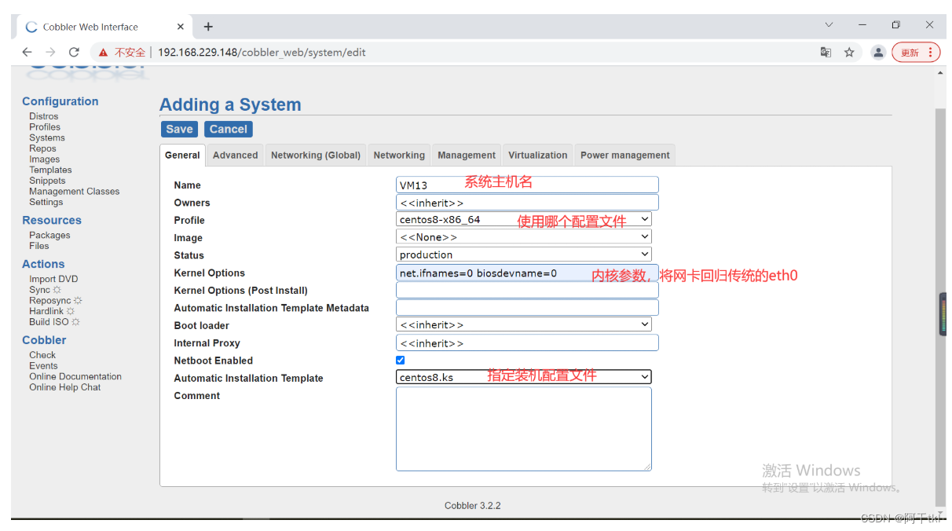Open the Status dropdown
This screenshot has width=952, height=531.
coord(524,255)
